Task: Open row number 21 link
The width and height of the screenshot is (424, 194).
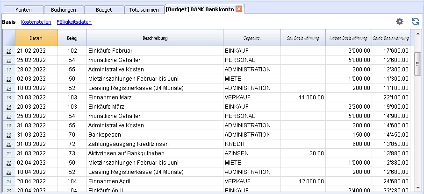Action: tap(9, 153)
